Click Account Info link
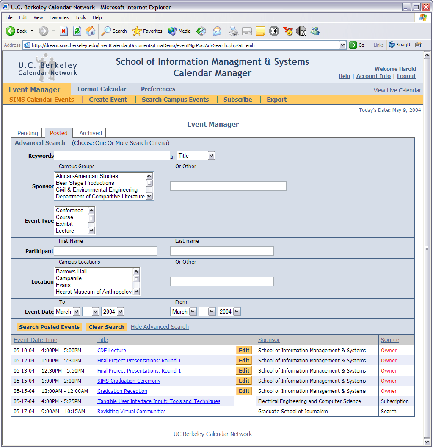The width and height of the screenshot is (433, 448). point(373,76)
